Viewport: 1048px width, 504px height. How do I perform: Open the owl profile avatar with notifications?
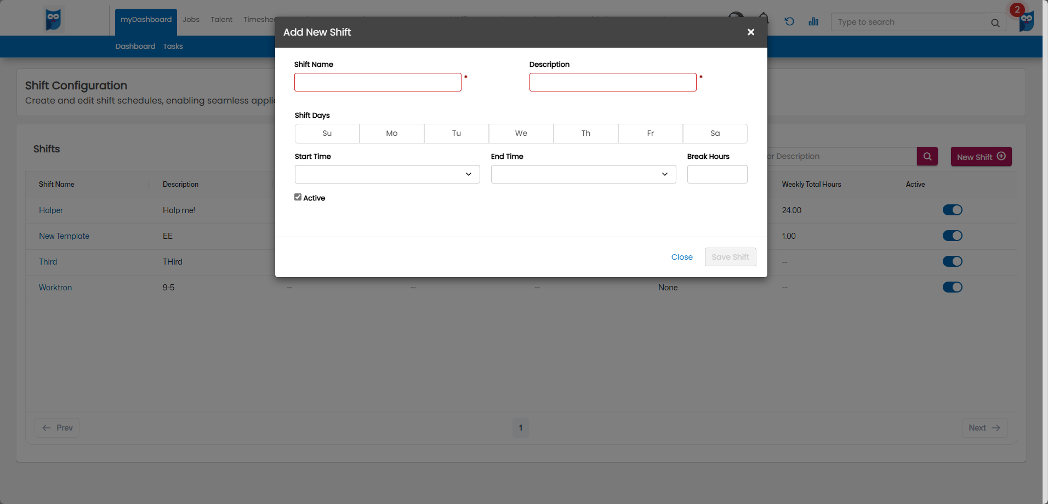pyautogui.click(x=1026, y=21)
